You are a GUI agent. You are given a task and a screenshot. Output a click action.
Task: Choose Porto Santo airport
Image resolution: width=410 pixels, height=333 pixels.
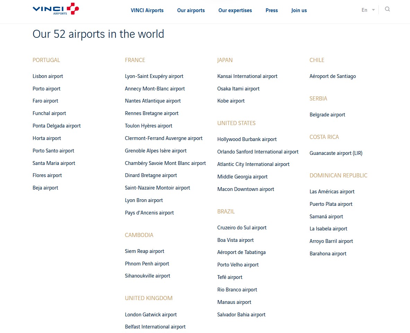tap(53, 151)
